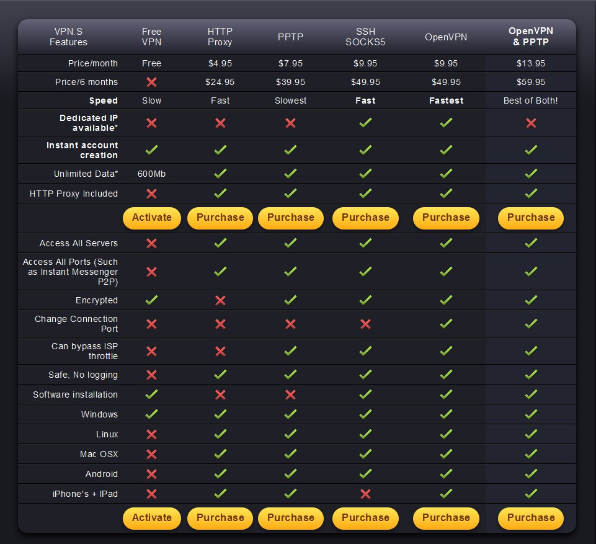
Task: Click red cross for Free VPN Linux
Action: tap(152, 434)
